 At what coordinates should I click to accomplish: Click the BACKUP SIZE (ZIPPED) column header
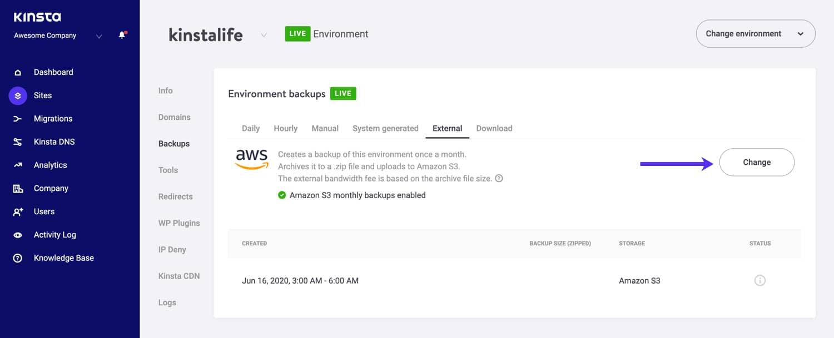pos(560,244)
